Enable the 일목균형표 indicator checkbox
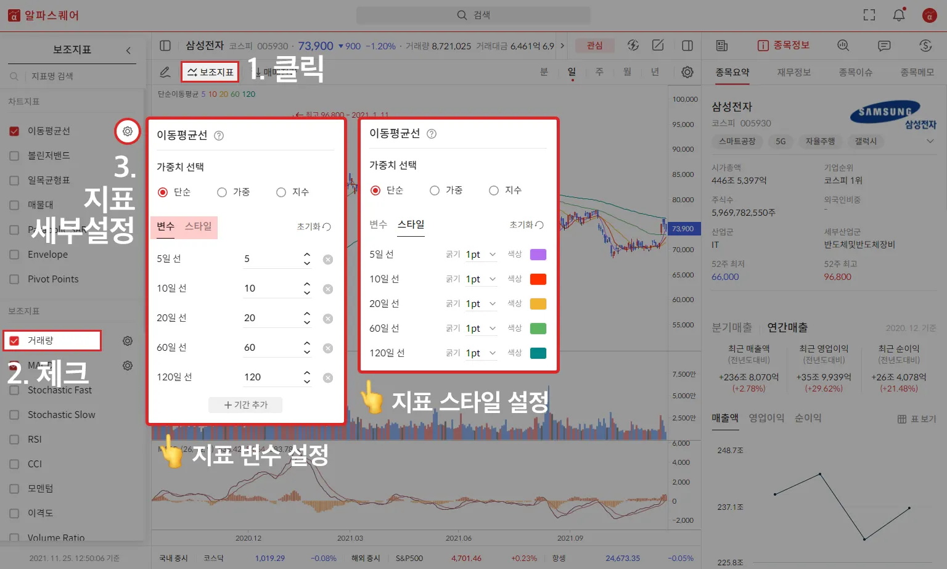 [14, 181]
